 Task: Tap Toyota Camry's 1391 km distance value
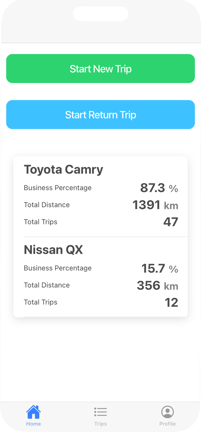[x=155, y=205]
